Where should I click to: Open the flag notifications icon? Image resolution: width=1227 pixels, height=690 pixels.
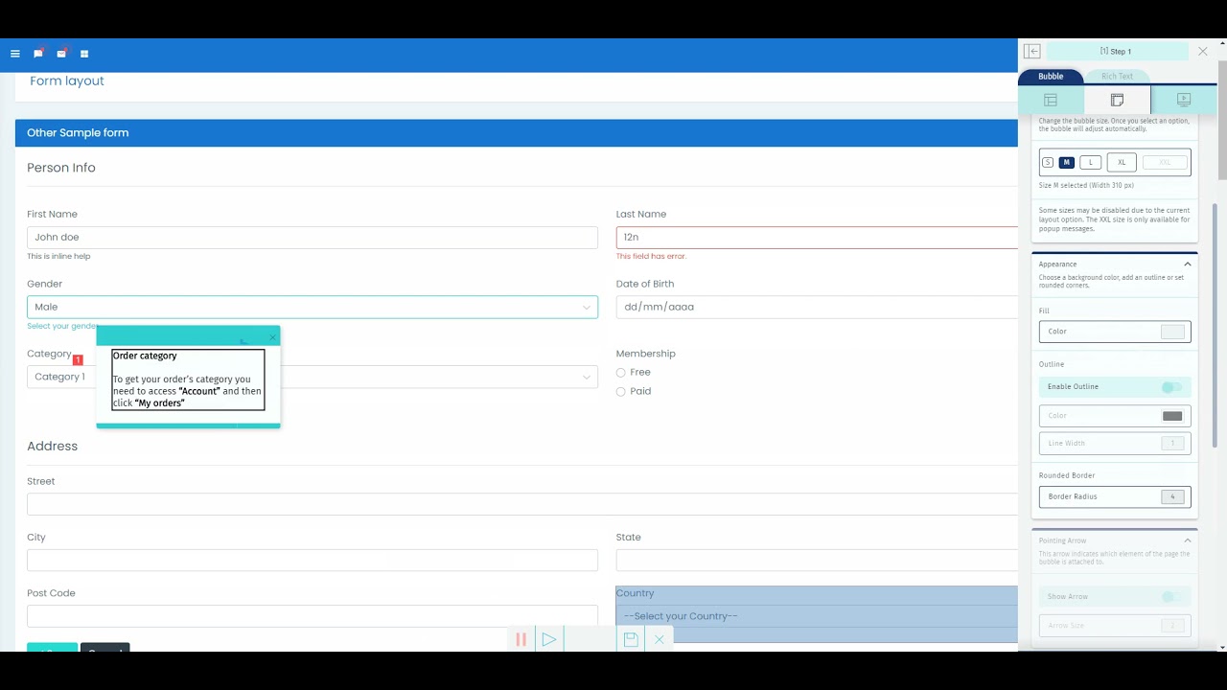38,54
